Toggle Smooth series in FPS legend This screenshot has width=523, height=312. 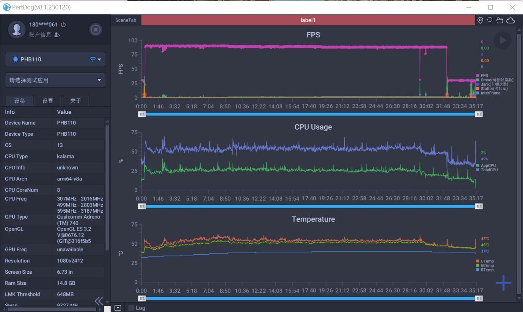tap(495, 80)
